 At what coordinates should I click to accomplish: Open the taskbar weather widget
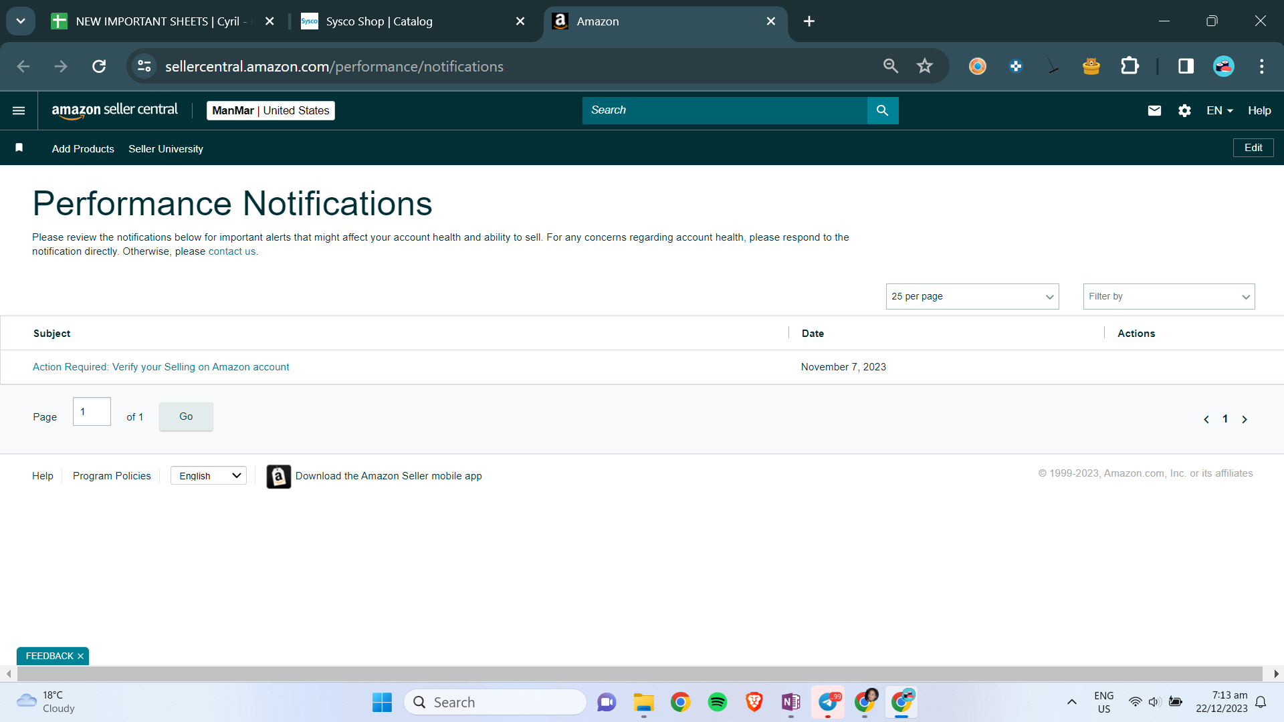coord(45,702)
